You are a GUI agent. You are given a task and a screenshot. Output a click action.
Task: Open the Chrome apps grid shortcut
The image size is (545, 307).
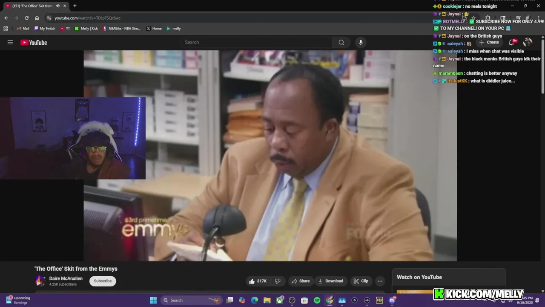pyautogui.click(x=6, y=29)
